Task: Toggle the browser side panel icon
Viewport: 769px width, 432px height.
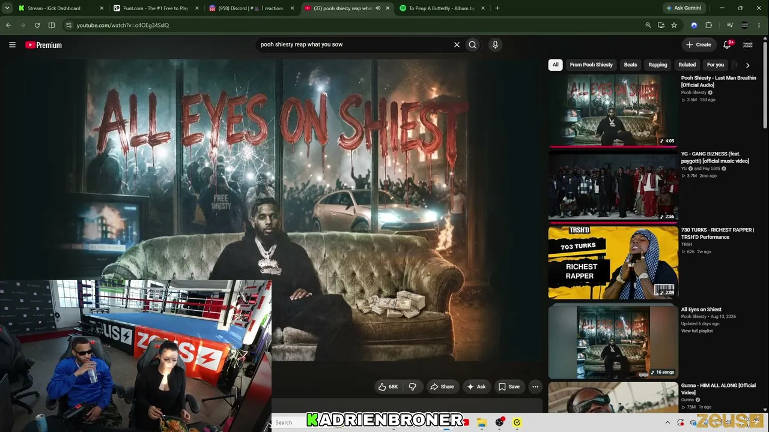Action: coord(52,25)
